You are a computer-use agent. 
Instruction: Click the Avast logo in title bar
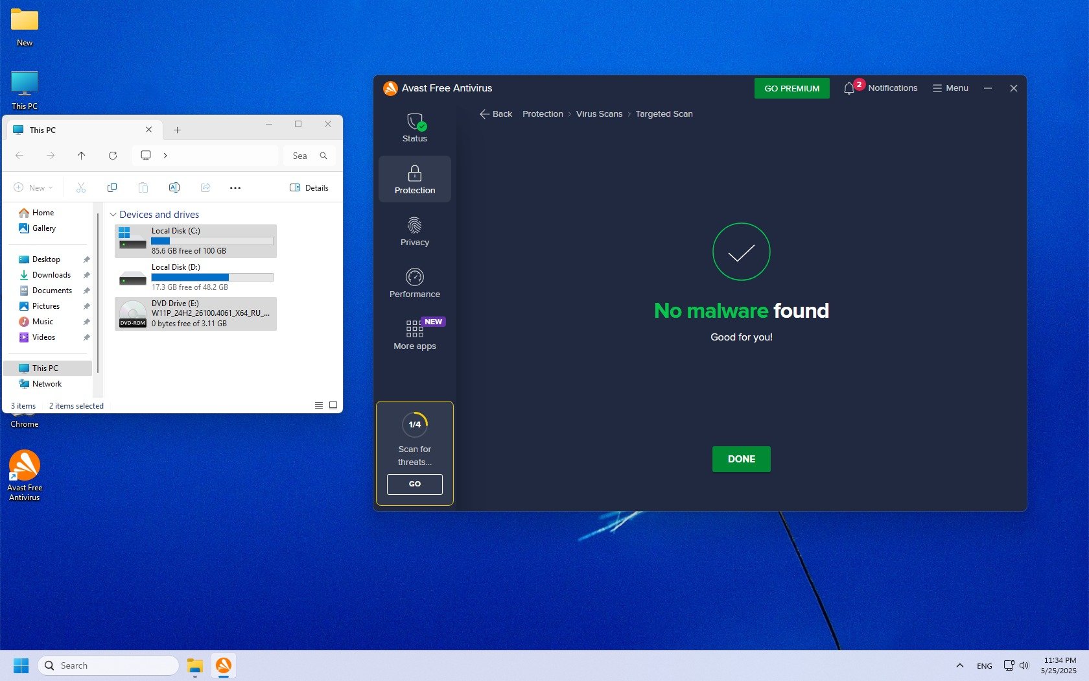(390, 88)
